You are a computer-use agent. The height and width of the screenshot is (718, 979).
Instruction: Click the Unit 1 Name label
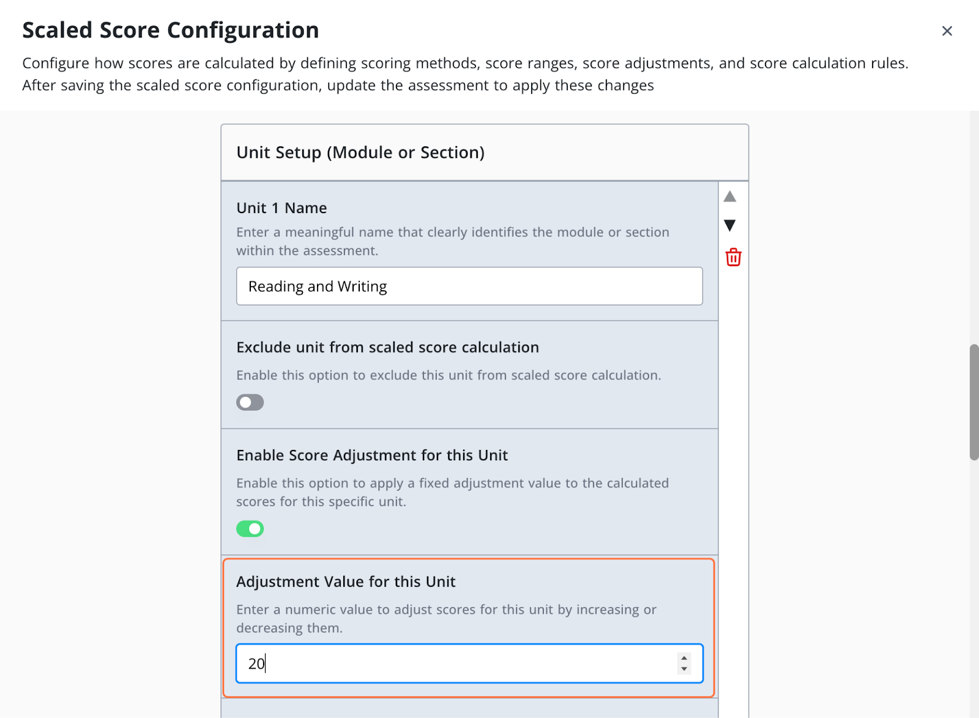tap(281, 208)
